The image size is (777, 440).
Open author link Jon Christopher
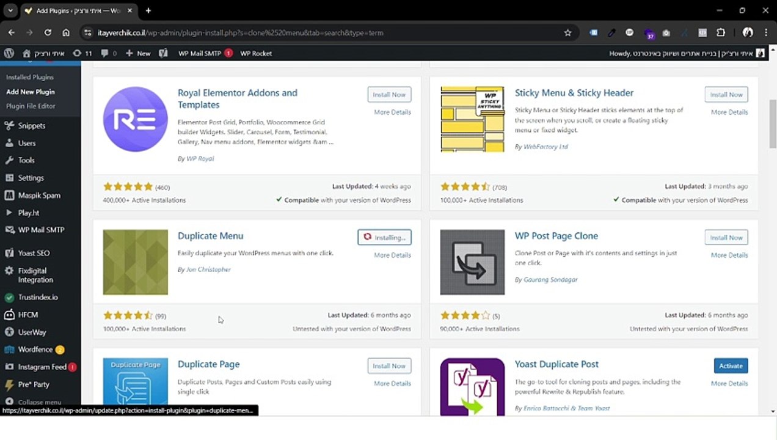point(208,269)
